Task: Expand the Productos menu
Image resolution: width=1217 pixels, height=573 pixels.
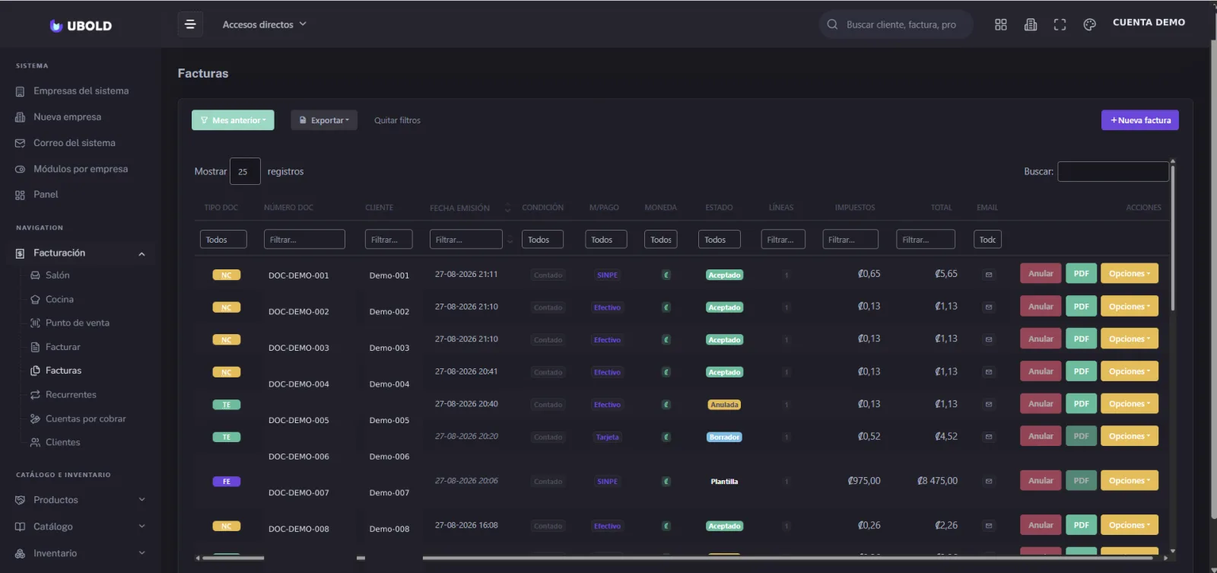Action: coord(81,500)
